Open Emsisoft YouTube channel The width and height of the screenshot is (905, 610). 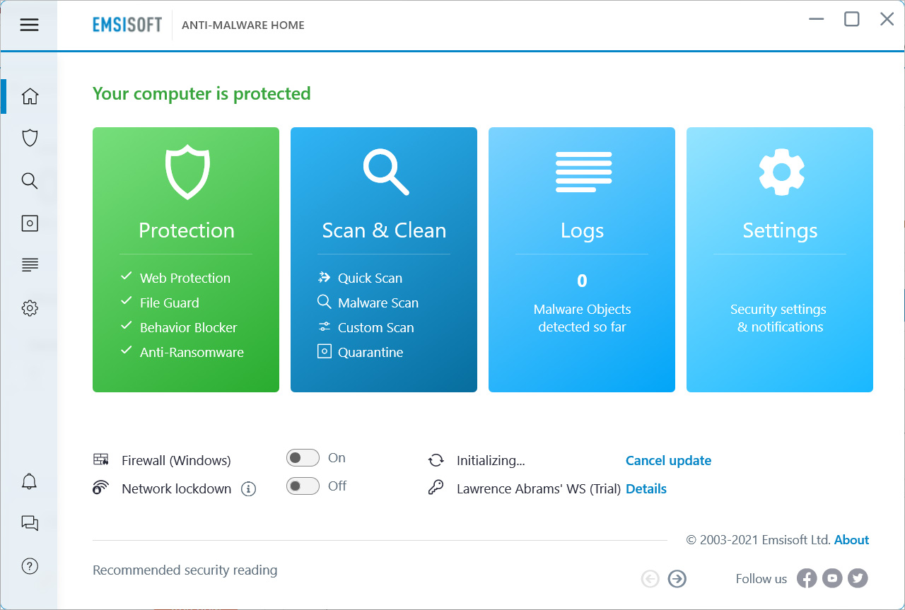tap(832, 578)
